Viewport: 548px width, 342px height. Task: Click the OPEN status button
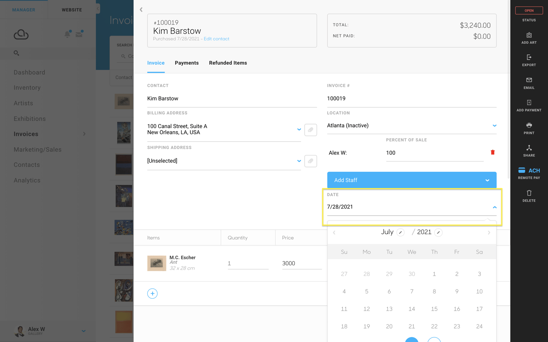coord(529,10)
